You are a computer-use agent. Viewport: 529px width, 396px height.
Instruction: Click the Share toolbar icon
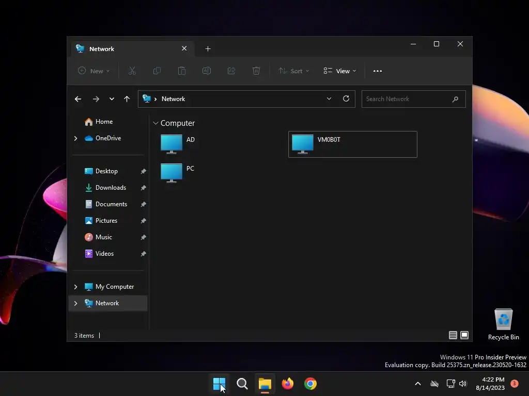pyautogui.click(x=231, y=71)
